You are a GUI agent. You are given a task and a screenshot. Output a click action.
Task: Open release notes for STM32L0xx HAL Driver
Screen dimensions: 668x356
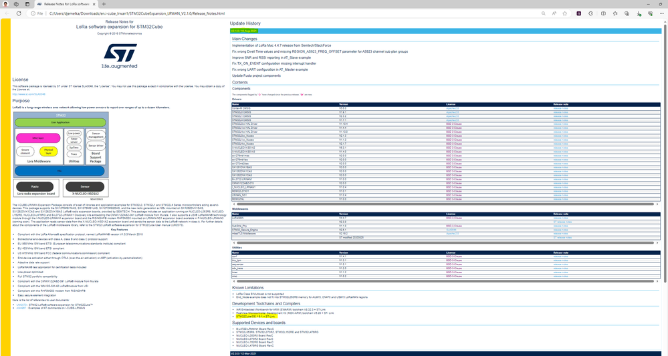pyautogui.click(x=560, y=124)
